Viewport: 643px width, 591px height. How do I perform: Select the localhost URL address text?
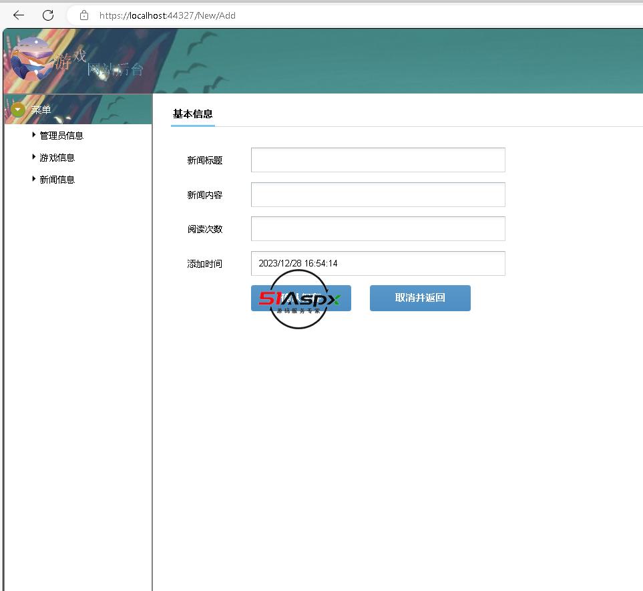click(x=168, y=15)
